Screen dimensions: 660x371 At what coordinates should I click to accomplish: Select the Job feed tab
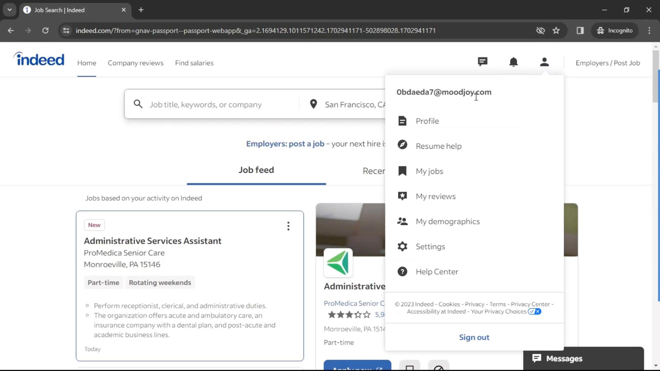tap(256, 170)
